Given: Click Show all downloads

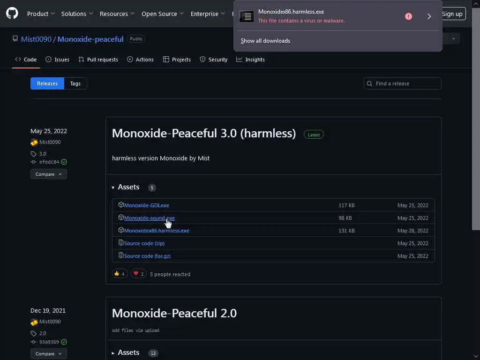Looking at the screenshot, I should click(265, 41).
